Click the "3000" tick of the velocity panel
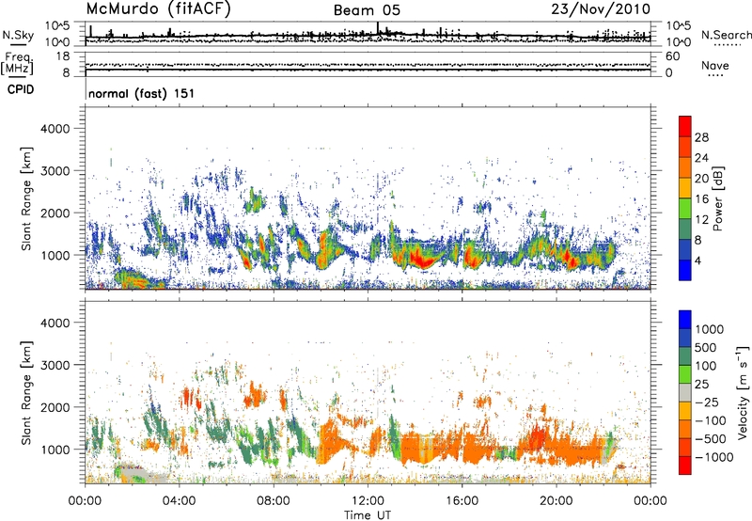The width and height of the screenshot is (752, 521). (x=55, y=365)
